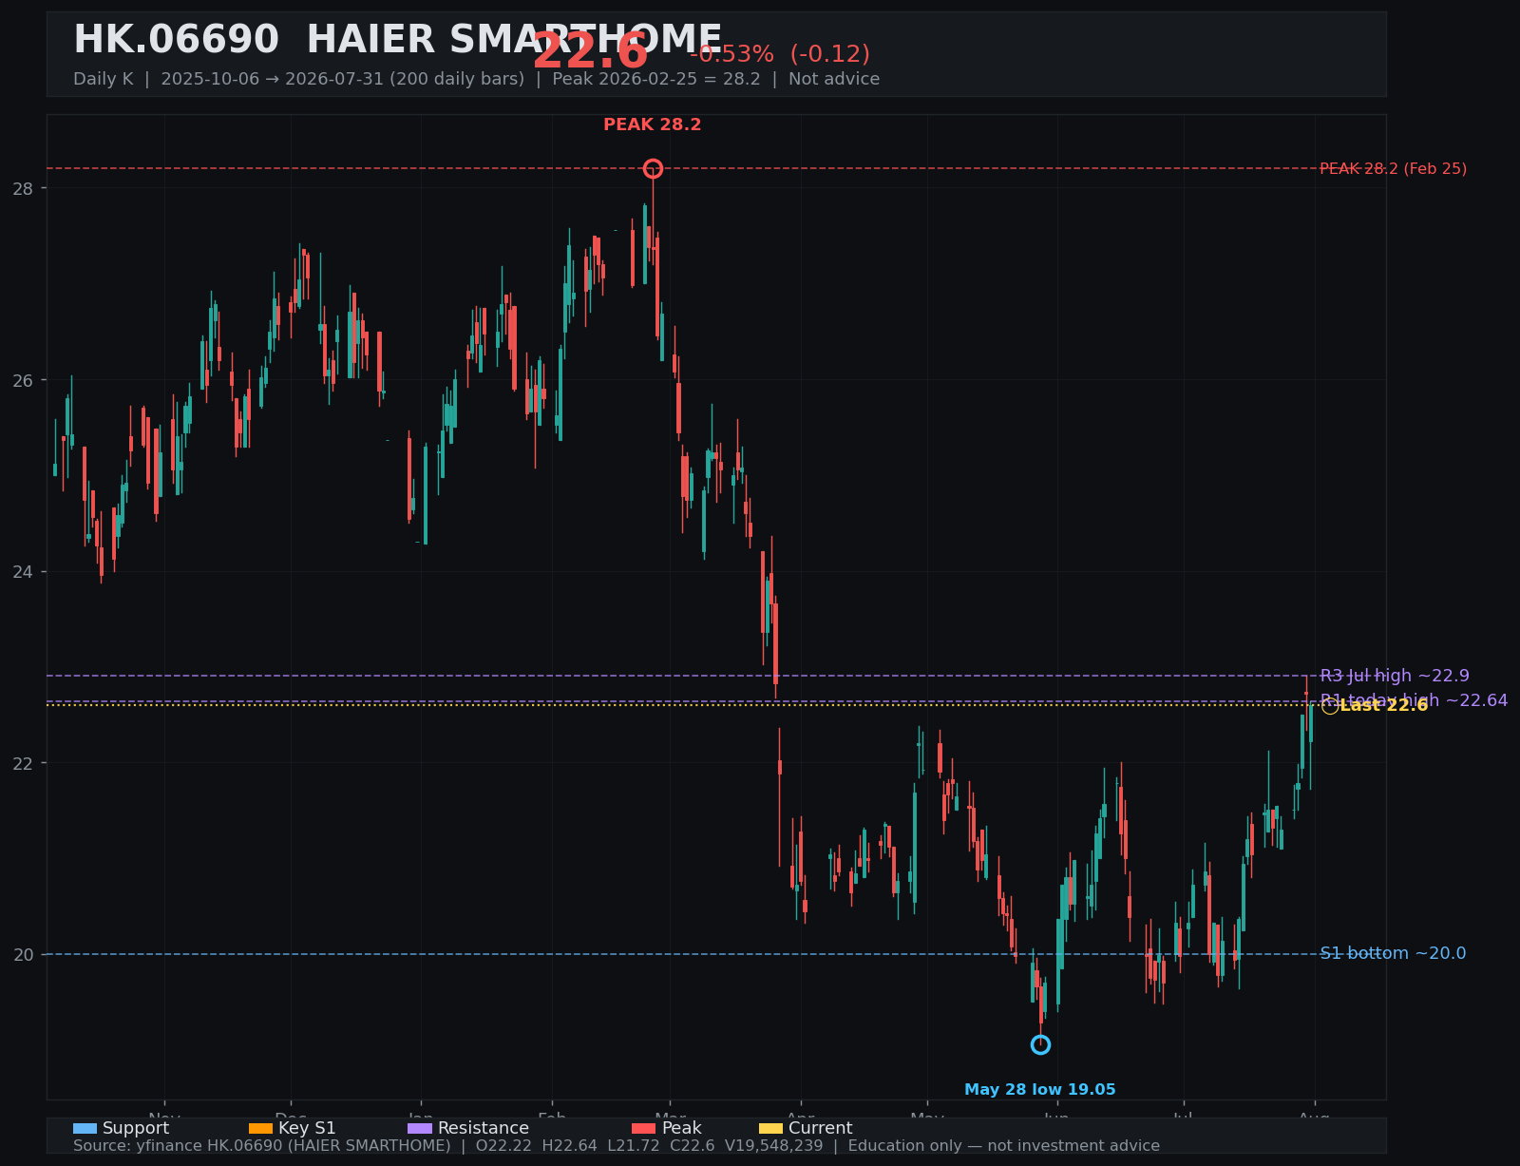Screen dimensions: 1520x1166
Task: Click the "C22.6" close value in the footer
Action: coord(692,1146)
